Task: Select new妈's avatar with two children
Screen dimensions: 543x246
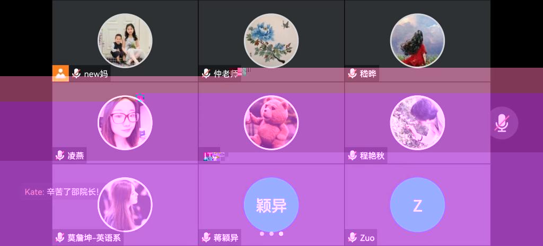Action: pyautogui.click(x=125, y=41)
